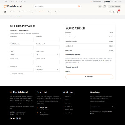Click About Us link in top bar
Screen dimensions: 125x125
(x=23, y=2)
